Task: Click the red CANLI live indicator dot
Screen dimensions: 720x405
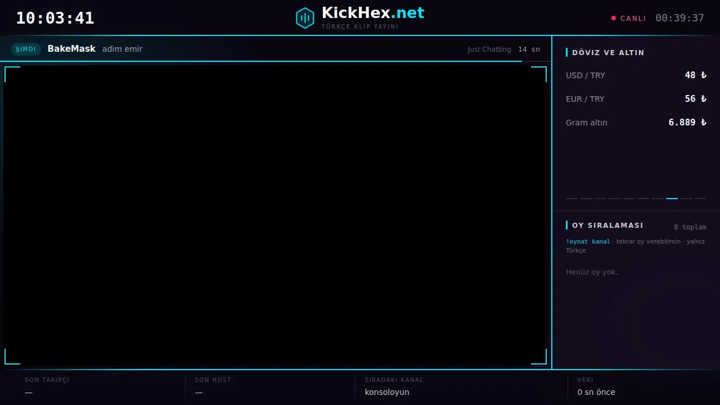Action: click(x=614, y=18)
